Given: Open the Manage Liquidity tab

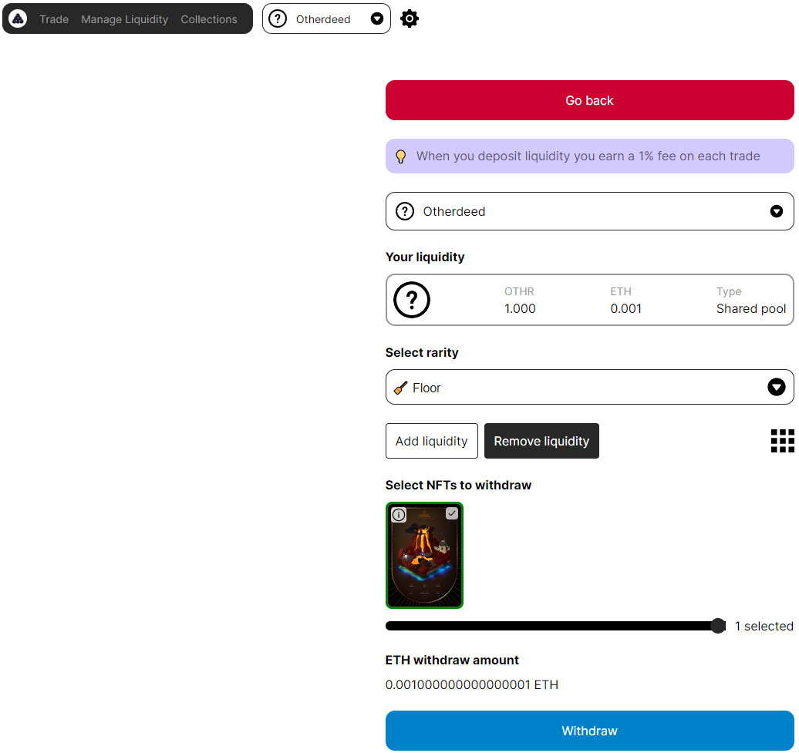Looking at the screenshot, I should tap(124, 19).
